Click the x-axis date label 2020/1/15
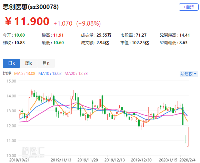Viewport: 200px width, 163px height. coord(168,160)
